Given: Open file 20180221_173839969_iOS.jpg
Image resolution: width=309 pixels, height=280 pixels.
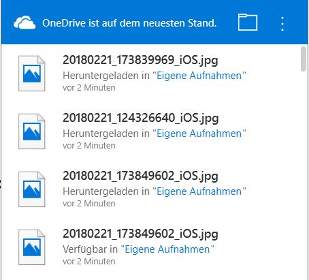Looking at the screenshot, I should [x=140, y=61].
